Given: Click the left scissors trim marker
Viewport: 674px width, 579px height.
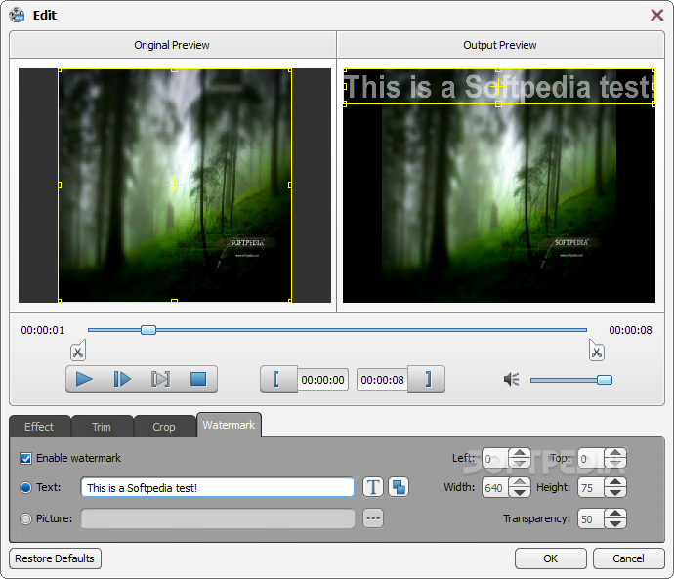Looking at the screenshot, I should click(78, 351).
